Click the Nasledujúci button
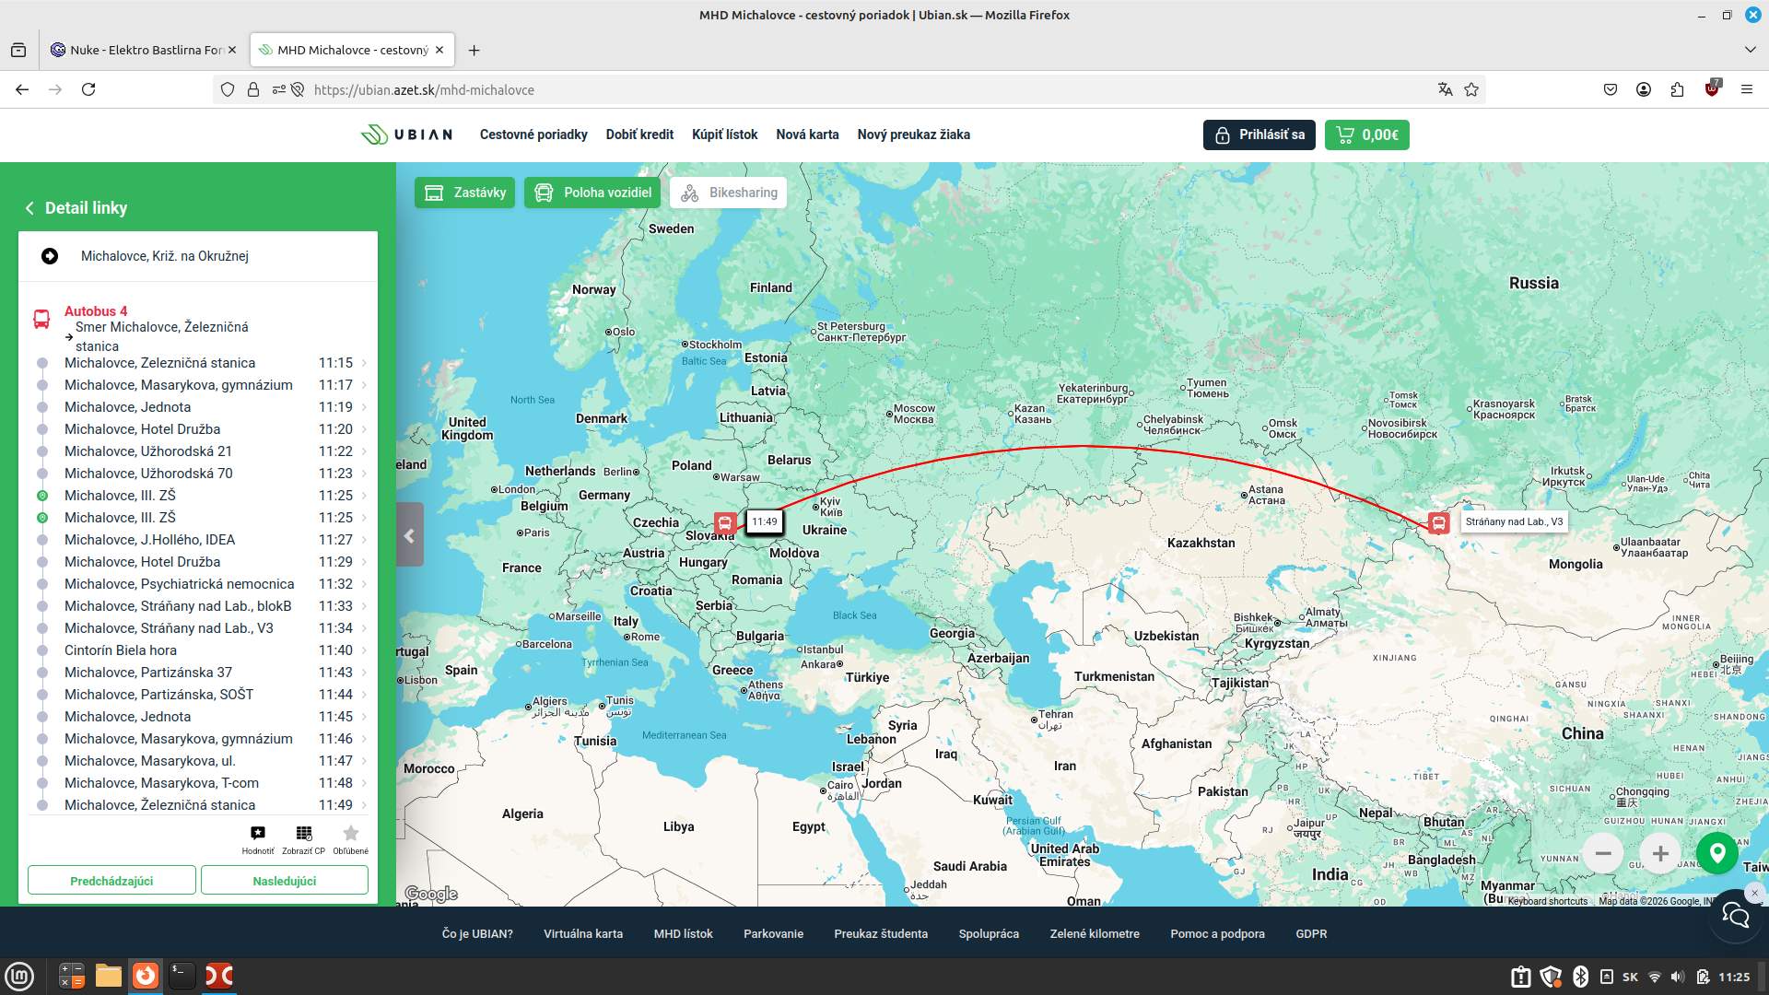This screenshot has height=995, width=1769. (x=285, y=881)
